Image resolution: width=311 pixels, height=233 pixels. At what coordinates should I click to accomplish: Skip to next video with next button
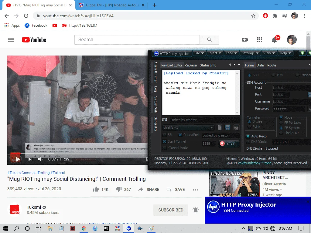point(30,159)
